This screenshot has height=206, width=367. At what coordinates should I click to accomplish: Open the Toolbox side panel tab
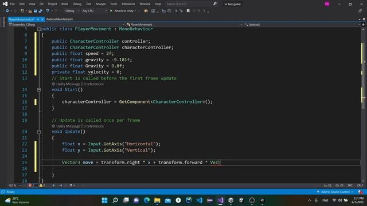(3, 22)
